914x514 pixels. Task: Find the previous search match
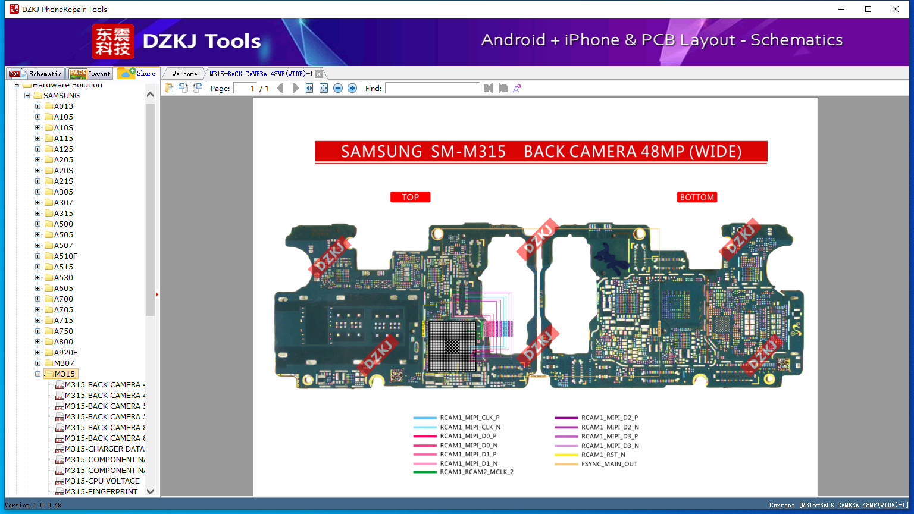(x=488, y=88)
